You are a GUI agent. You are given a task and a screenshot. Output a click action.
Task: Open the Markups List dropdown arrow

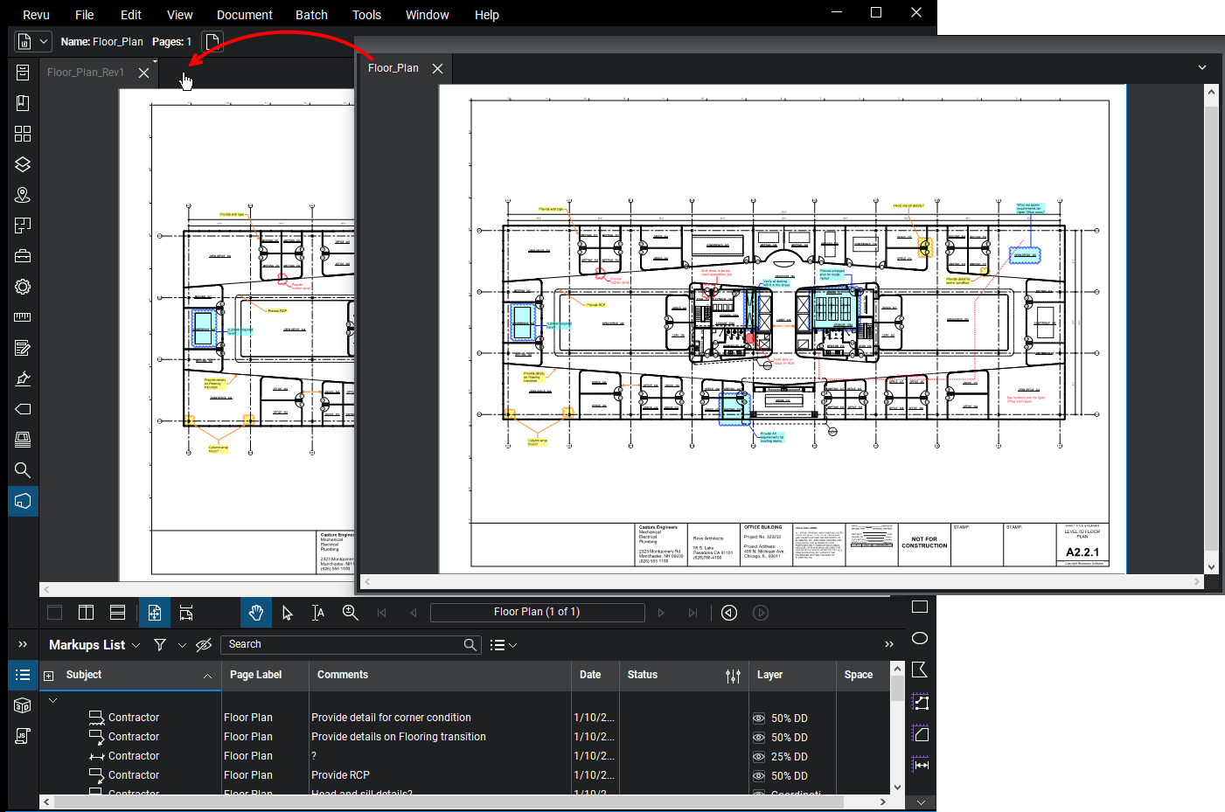pos(136,645)
